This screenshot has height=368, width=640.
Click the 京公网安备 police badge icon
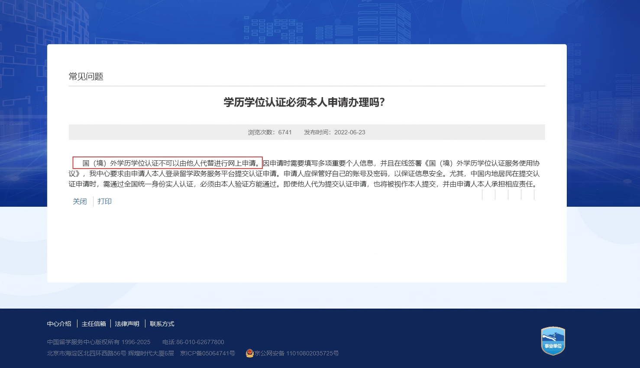(x=249, y=353)
